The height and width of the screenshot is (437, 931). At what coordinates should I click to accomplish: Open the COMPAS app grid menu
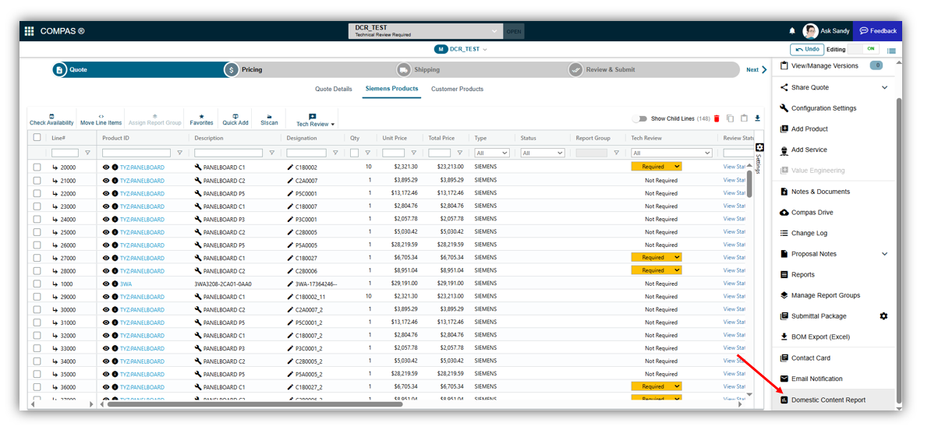point(29,31)
